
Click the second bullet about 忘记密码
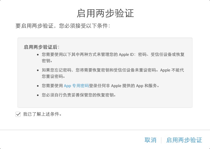pyautogui.click(x=113, y=73)
